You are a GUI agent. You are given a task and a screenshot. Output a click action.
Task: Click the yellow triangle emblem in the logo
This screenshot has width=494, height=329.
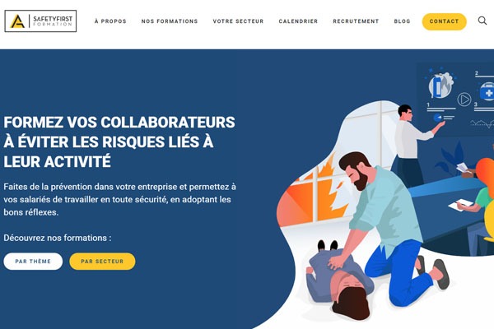[x=17, y=21]
